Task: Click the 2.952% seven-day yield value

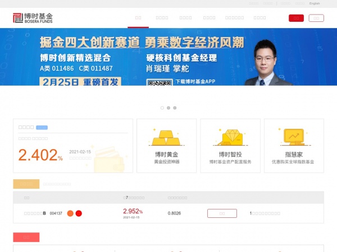Action: [x=133, y=211]
